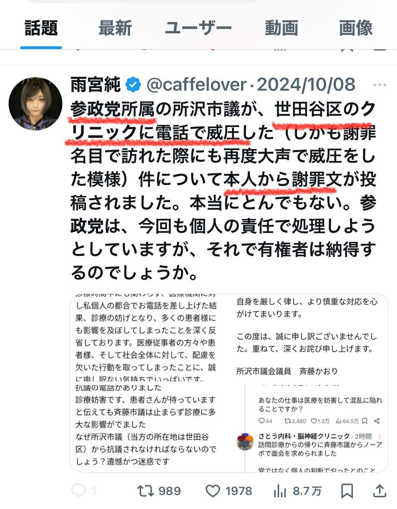Switch to the 話題 tab
Screen dimensions: 397x509
pos(41,28)
